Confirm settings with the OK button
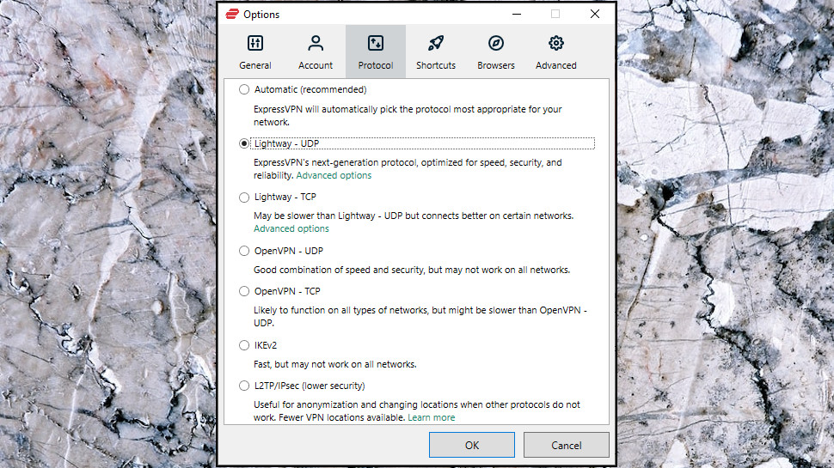Viewport: 834px width, 468px height. pyautogui.click(x=472, y=445)
